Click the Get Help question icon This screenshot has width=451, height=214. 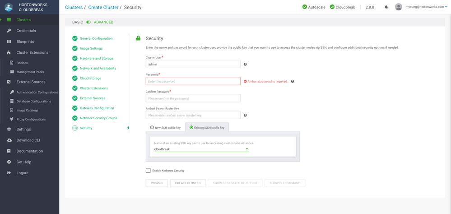[x=9, y=162]
